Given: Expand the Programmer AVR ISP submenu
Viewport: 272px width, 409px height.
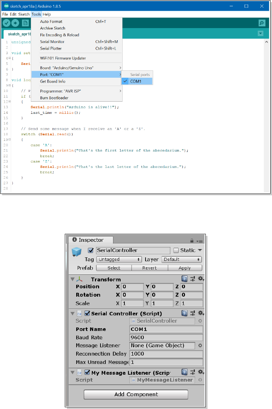Looking at the screenshot, I should point(77,91).
